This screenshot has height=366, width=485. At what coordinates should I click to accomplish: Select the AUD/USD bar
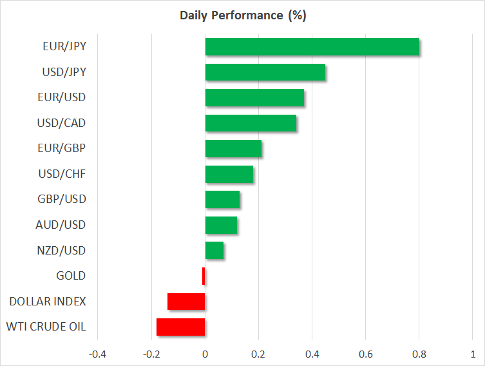[221, 225]
